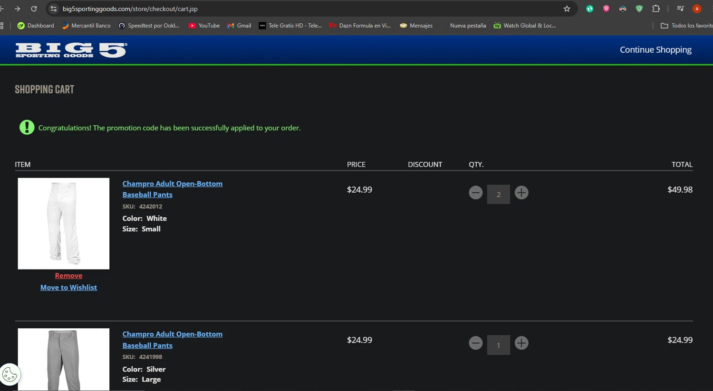Reload the page with refresh icon
Image resolution: width=713 pixels, height=391 pixels.
pyautogui.click(x=34, y=9)
